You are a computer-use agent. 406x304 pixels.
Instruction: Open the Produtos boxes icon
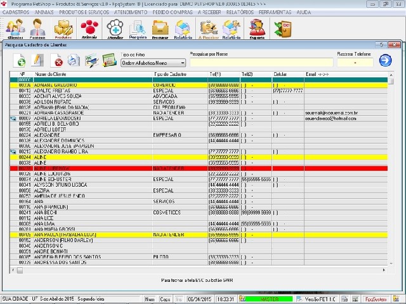tap(63, 28)
